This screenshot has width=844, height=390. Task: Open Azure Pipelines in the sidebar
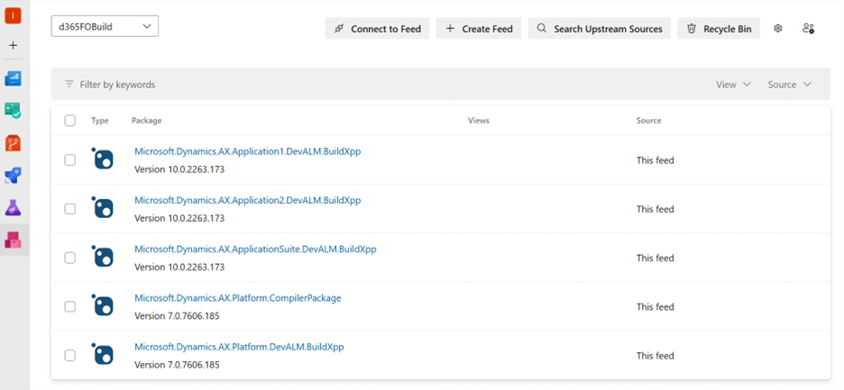point(13,176)
